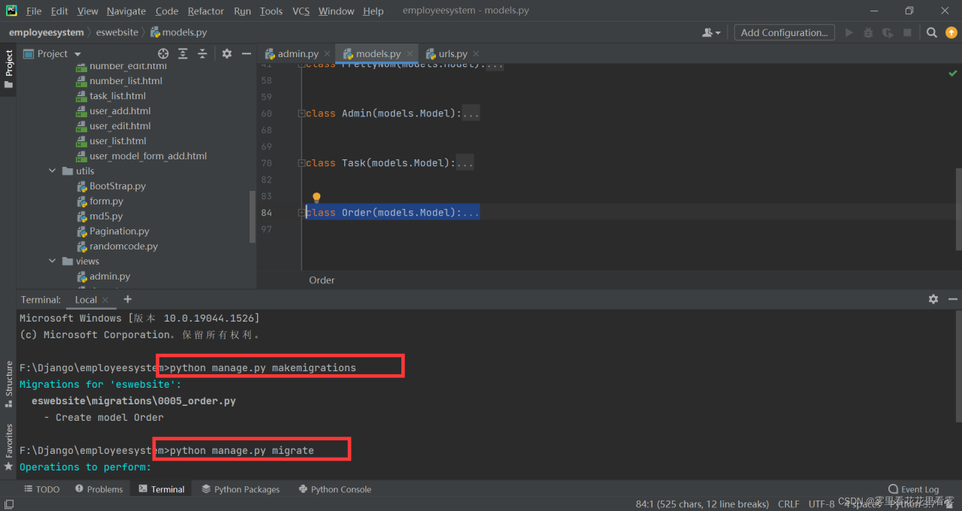Image resolution: width=962 pixels, height=511 pixels.
Task: Open the VCS menu
Action: tap(301, 11)
